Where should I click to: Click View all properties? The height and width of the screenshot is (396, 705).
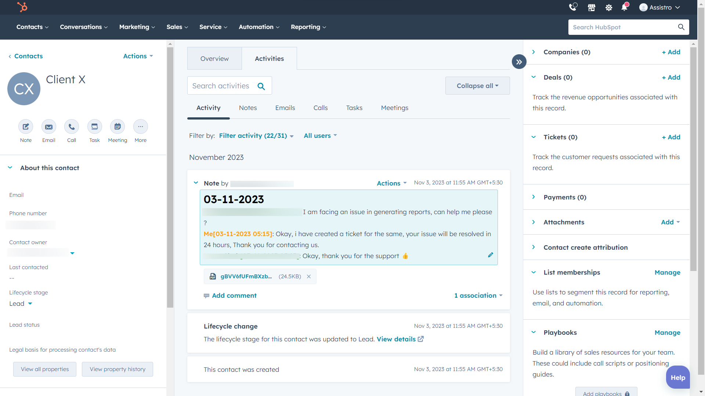pos(44,369)
